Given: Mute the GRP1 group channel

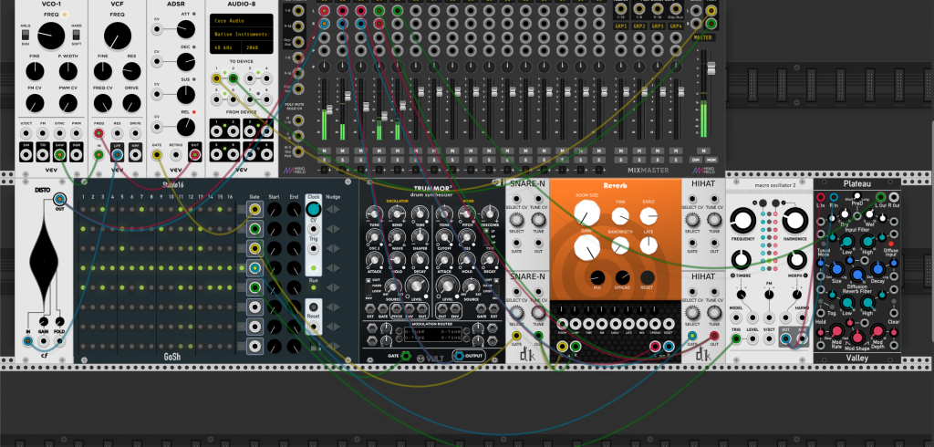Looking at the screenshot, I should point(621,151).
